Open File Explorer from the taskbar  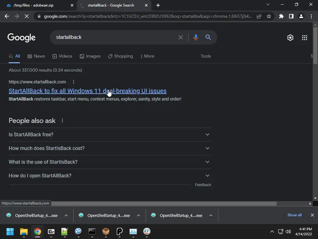pyautogui.click(x=24, y=232)
